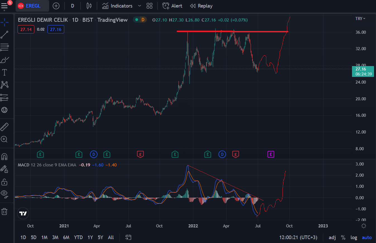Show All available chart history
This screenshot has height=243, width=376.
click(111, 237)
